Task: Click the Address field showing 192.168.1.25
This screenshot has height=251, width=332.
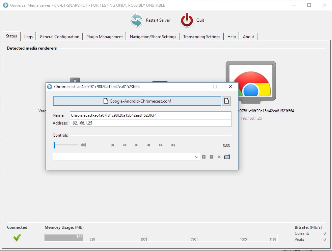Action: click(150, 123)
